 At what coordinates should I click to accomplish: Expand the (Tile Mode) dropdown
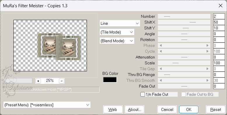pos(117,32)
